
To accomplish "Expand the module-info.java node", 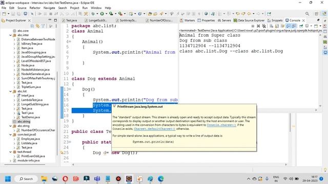I will click(10, 160).
